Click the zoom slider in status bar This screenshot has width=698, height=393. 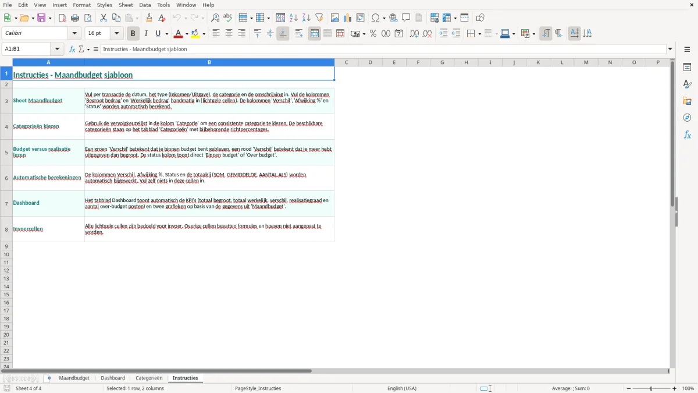[651, 388]
